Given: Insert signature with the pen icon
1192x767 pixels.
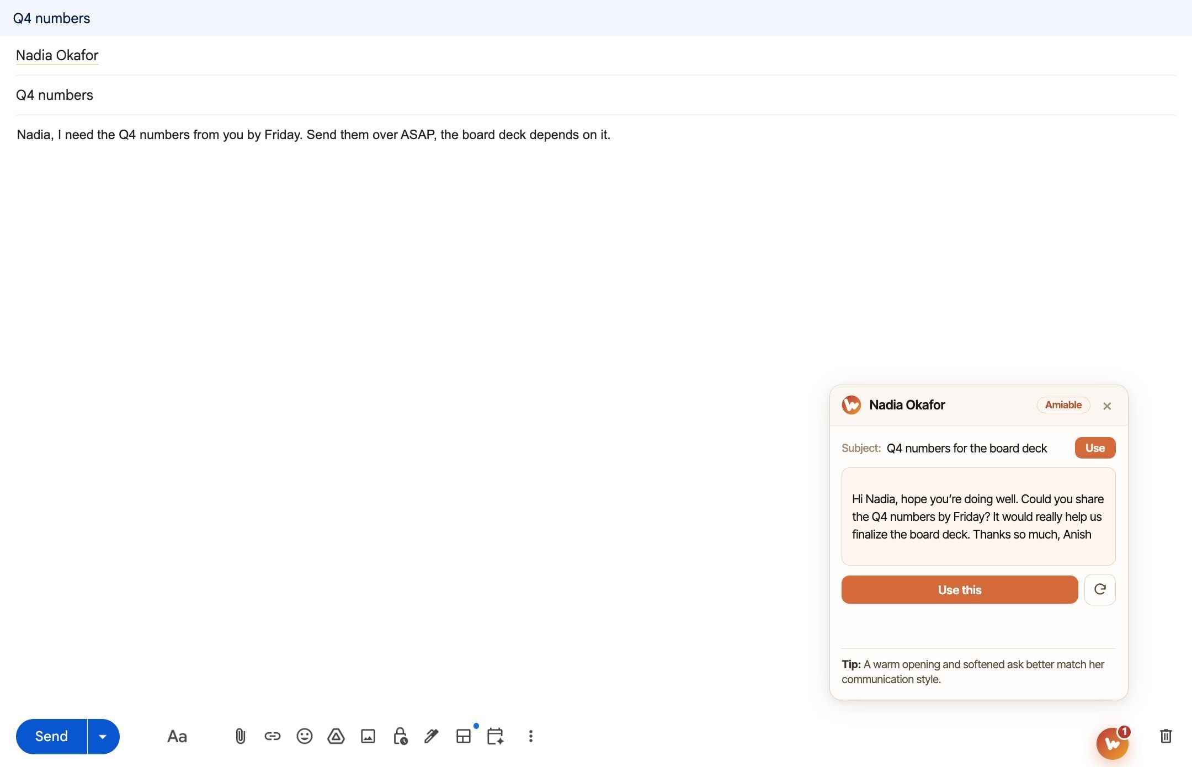Looking at the screenshot, I should 432,736.
